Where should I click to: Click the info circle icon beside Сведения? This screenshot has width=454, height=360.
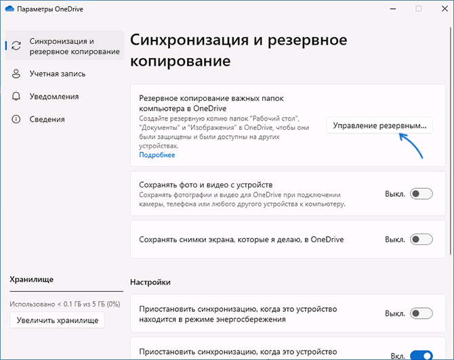coord(16,119)
